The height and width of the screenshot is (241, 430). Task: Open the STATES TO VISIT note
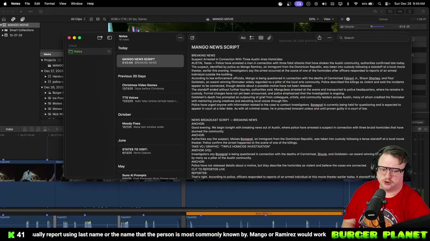pos(150,151)
